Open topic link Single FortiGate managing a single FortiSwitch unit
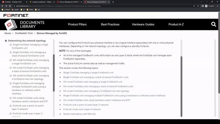Viewport: 220px width, 124px height. (88, 73)
